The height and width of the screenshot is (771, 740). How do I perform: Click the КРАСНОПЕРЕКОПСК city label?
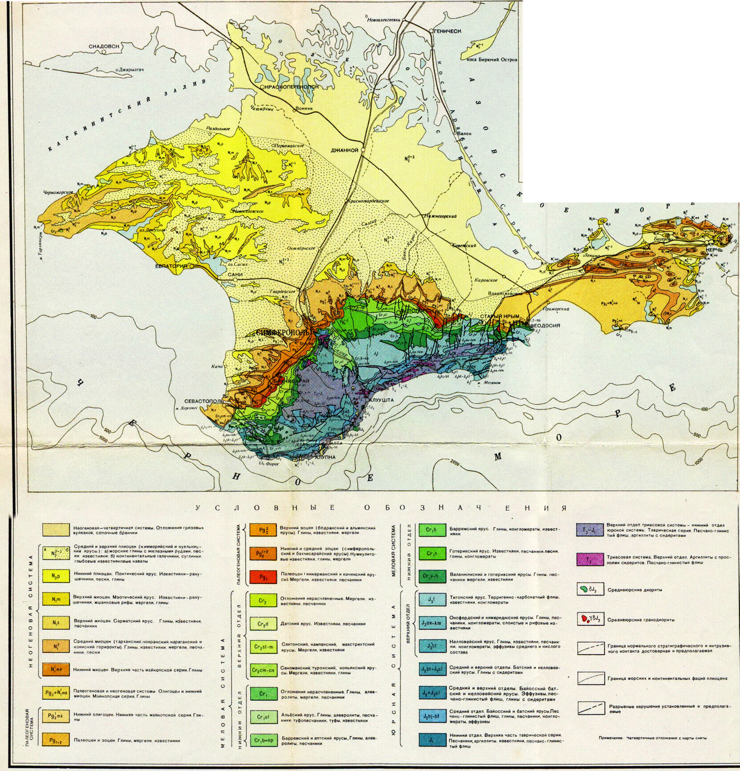pyautogui.click(x=292, y=87)
